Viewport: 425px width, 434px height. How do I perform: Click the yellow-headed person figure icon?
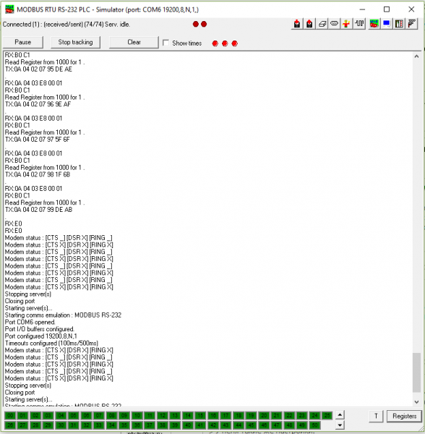(x=346, y=24)
